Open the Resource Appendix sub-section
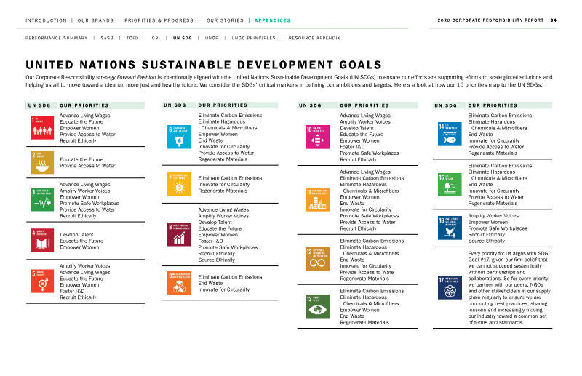Screen dimensions: 582x376 pos(314,38)
